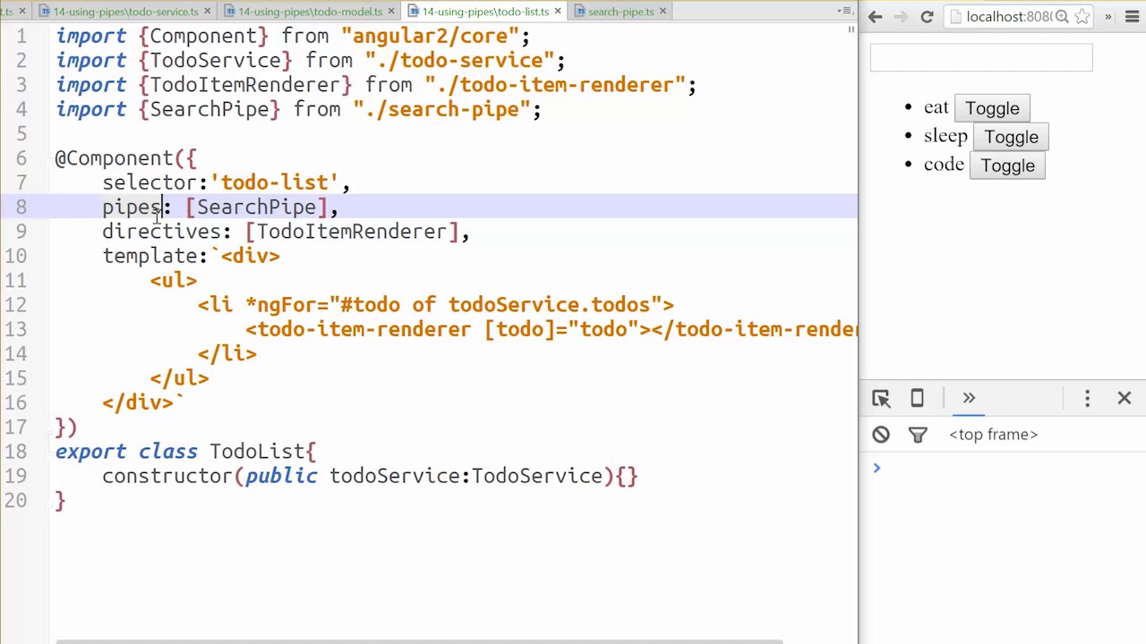Toggle device toolbar in DevTools

(917, 398)
